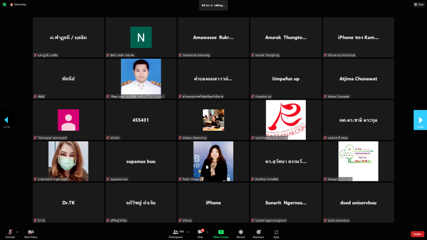The width and height of the screenshot is (427, 240).
Task: Open the Apps panel
Action: pyautogui.click(x=276, y=233)
